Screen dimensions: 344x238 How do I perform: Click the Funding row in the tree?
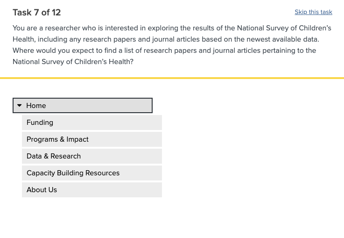pos(91,123)
